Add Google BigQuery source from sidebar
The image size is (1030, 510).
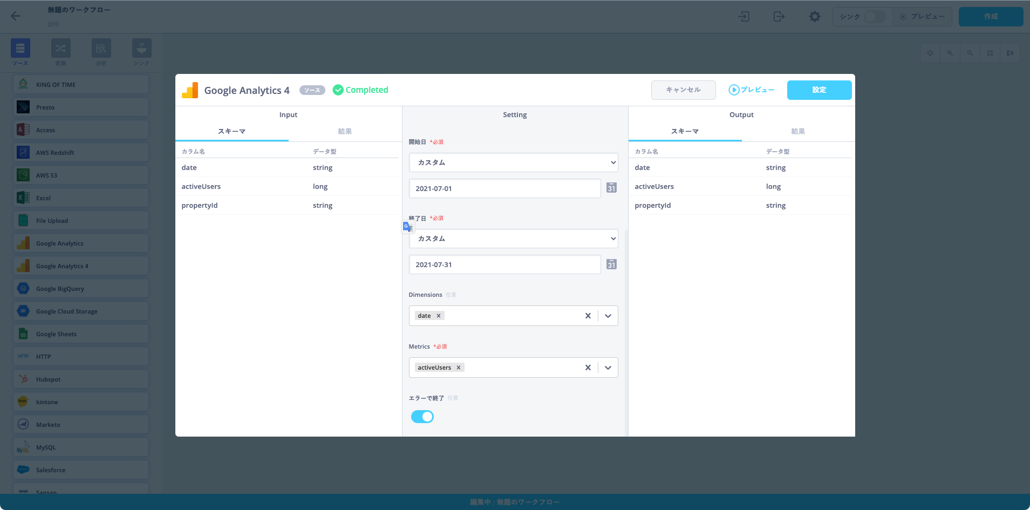coord(81,289)
